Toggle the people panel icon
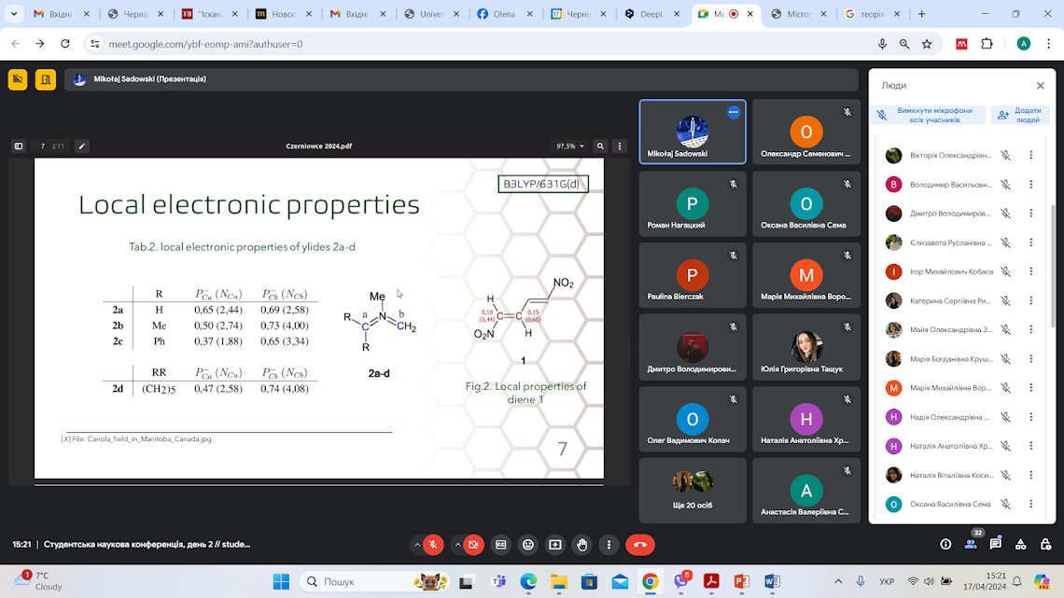Screen dimensions: 1064x598 pos(971,545)
